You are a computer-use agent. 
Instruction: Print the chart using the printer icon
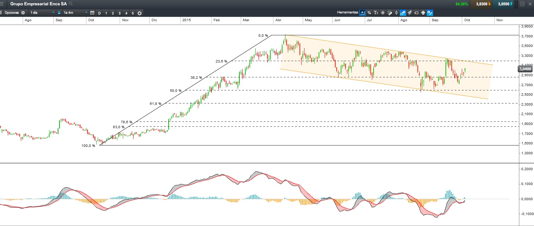tap(423, 13)
